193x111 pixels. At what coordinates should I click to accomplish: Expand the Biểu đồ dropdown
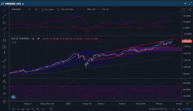tap(93, 9)
